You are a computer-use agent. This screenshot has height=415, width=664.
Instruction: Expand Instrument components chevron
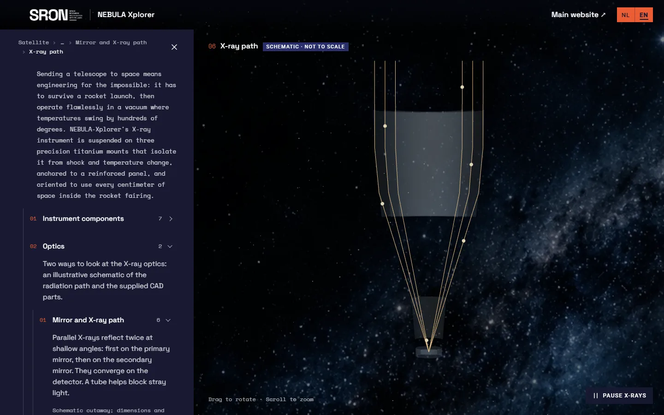[x=171, y=219]
